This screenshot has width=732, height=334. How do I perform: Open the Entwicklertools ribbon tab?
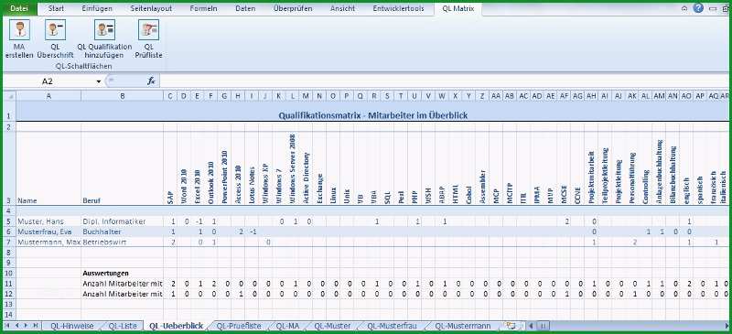click(x=399, y=8)
